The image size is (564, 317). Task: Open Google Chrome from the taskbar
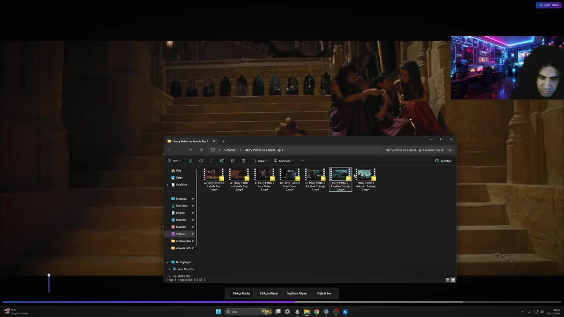[316, 312]
